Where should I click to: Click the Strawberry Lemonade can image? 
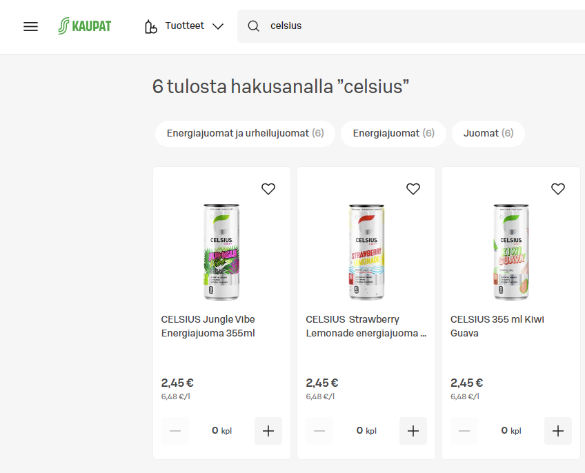366,252
